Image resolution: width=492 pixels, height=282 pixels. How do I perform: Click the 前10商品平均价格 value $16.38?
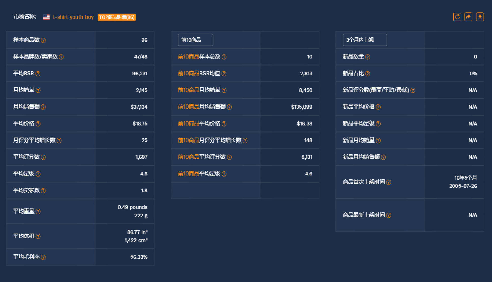[x=305, y=124]
